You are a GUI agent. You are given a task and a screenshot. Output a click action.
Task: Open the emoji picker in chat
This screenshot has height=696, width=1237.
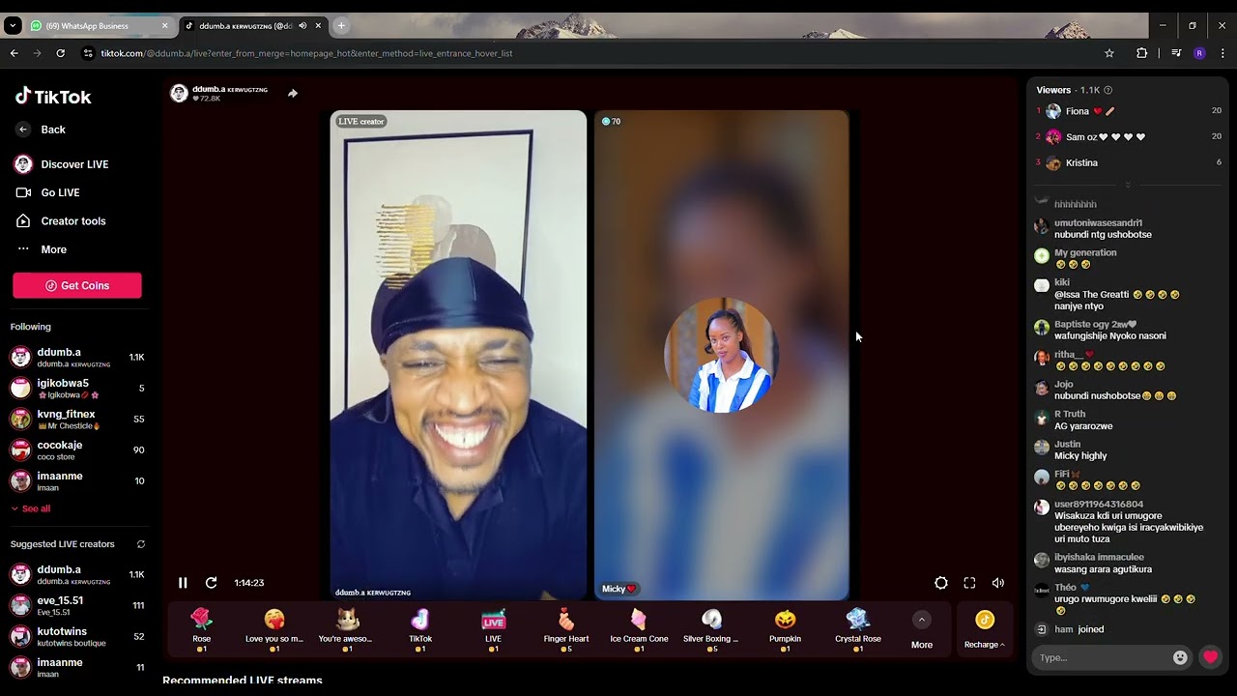pyautogui.click(x=1180, y=657)
